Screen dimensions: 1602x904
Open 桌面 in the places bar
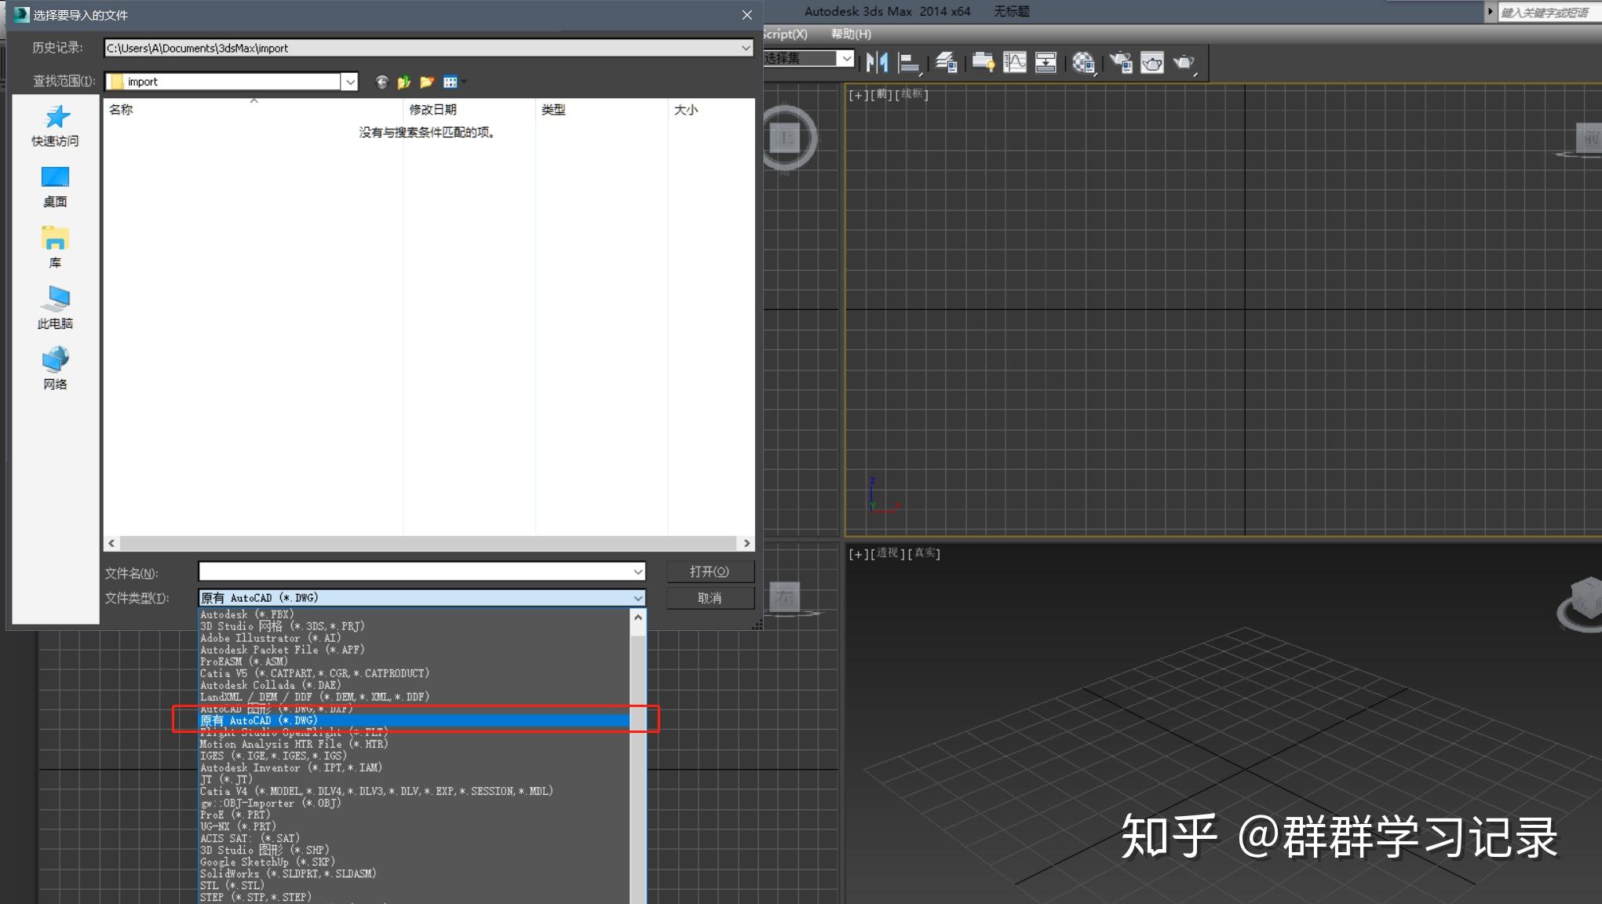pos(55,187)
